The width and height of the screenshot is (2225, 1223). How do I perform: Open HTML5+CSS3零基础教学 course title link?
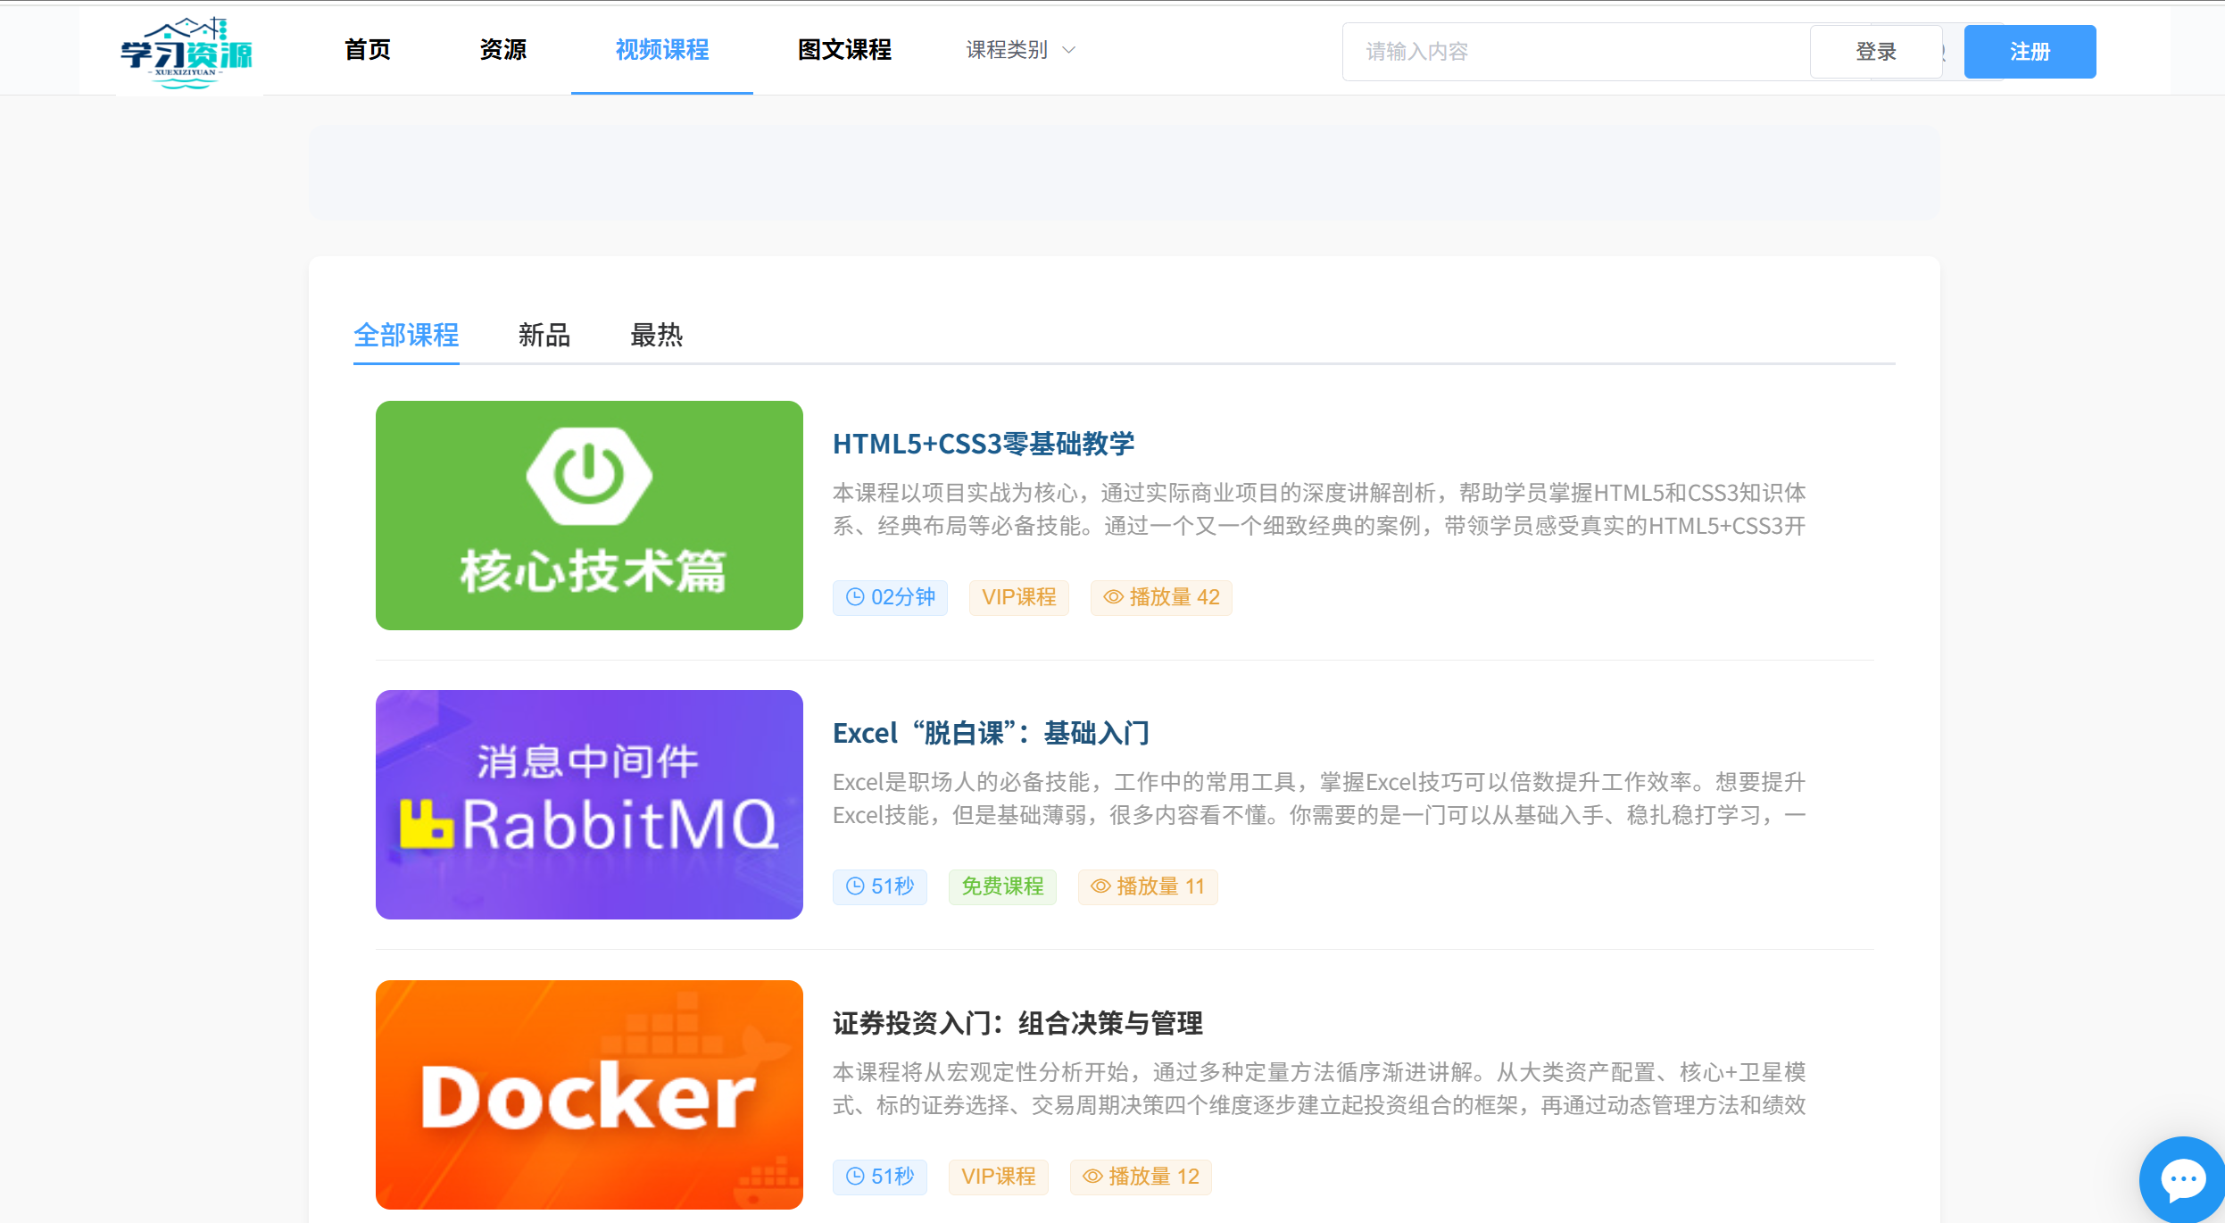[x=983, y=444]
